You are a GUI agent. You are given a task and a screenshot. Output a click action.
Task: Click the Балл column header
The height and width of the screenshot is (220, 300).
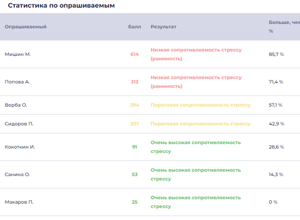pyautogui.click(x=134, y=27)
